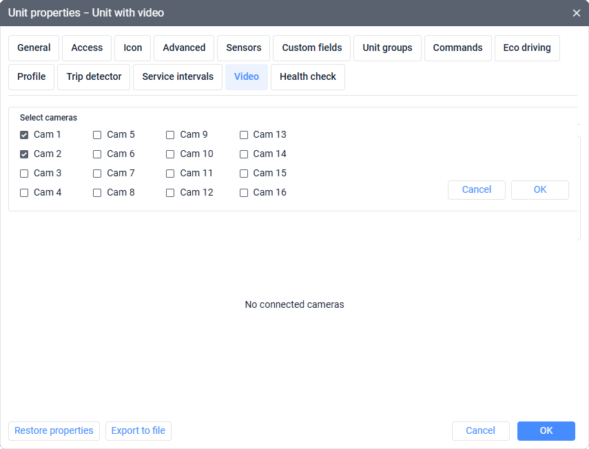The width and height of the screenshot is (589, 449).
Task: Open the Custom fields tab
Action: pyautogui.click(x=312, y=48)
